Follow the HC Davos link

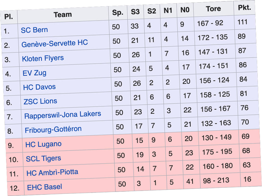click(x=39, y=87)
